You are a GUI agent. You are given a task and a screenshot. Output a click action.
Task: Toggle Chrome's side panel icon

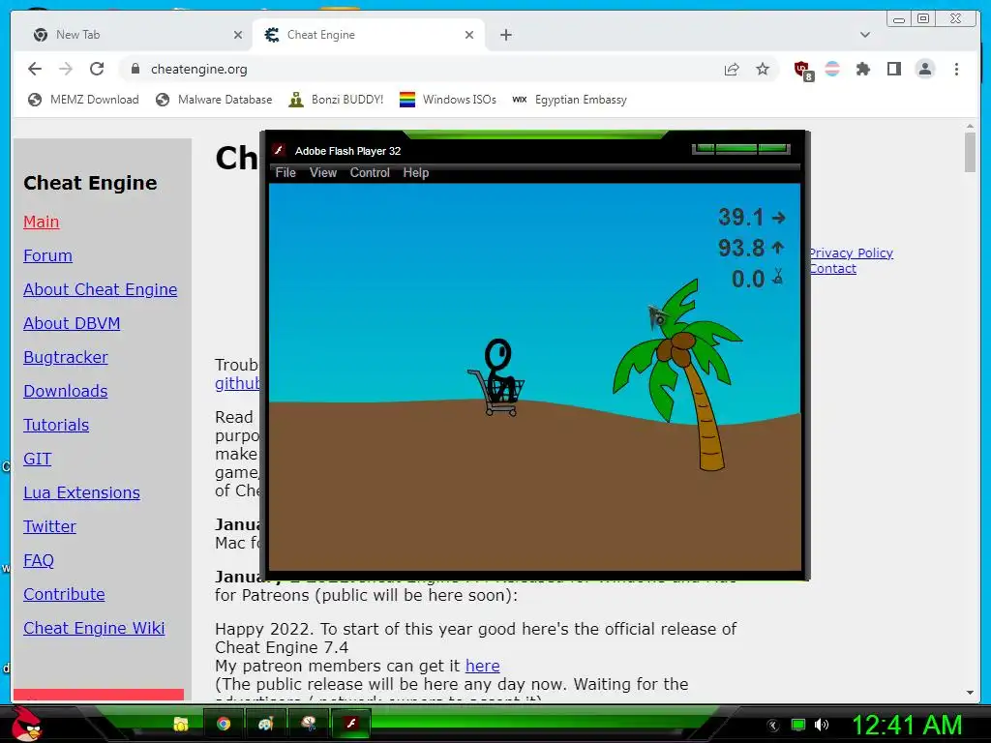click(893, 69)
